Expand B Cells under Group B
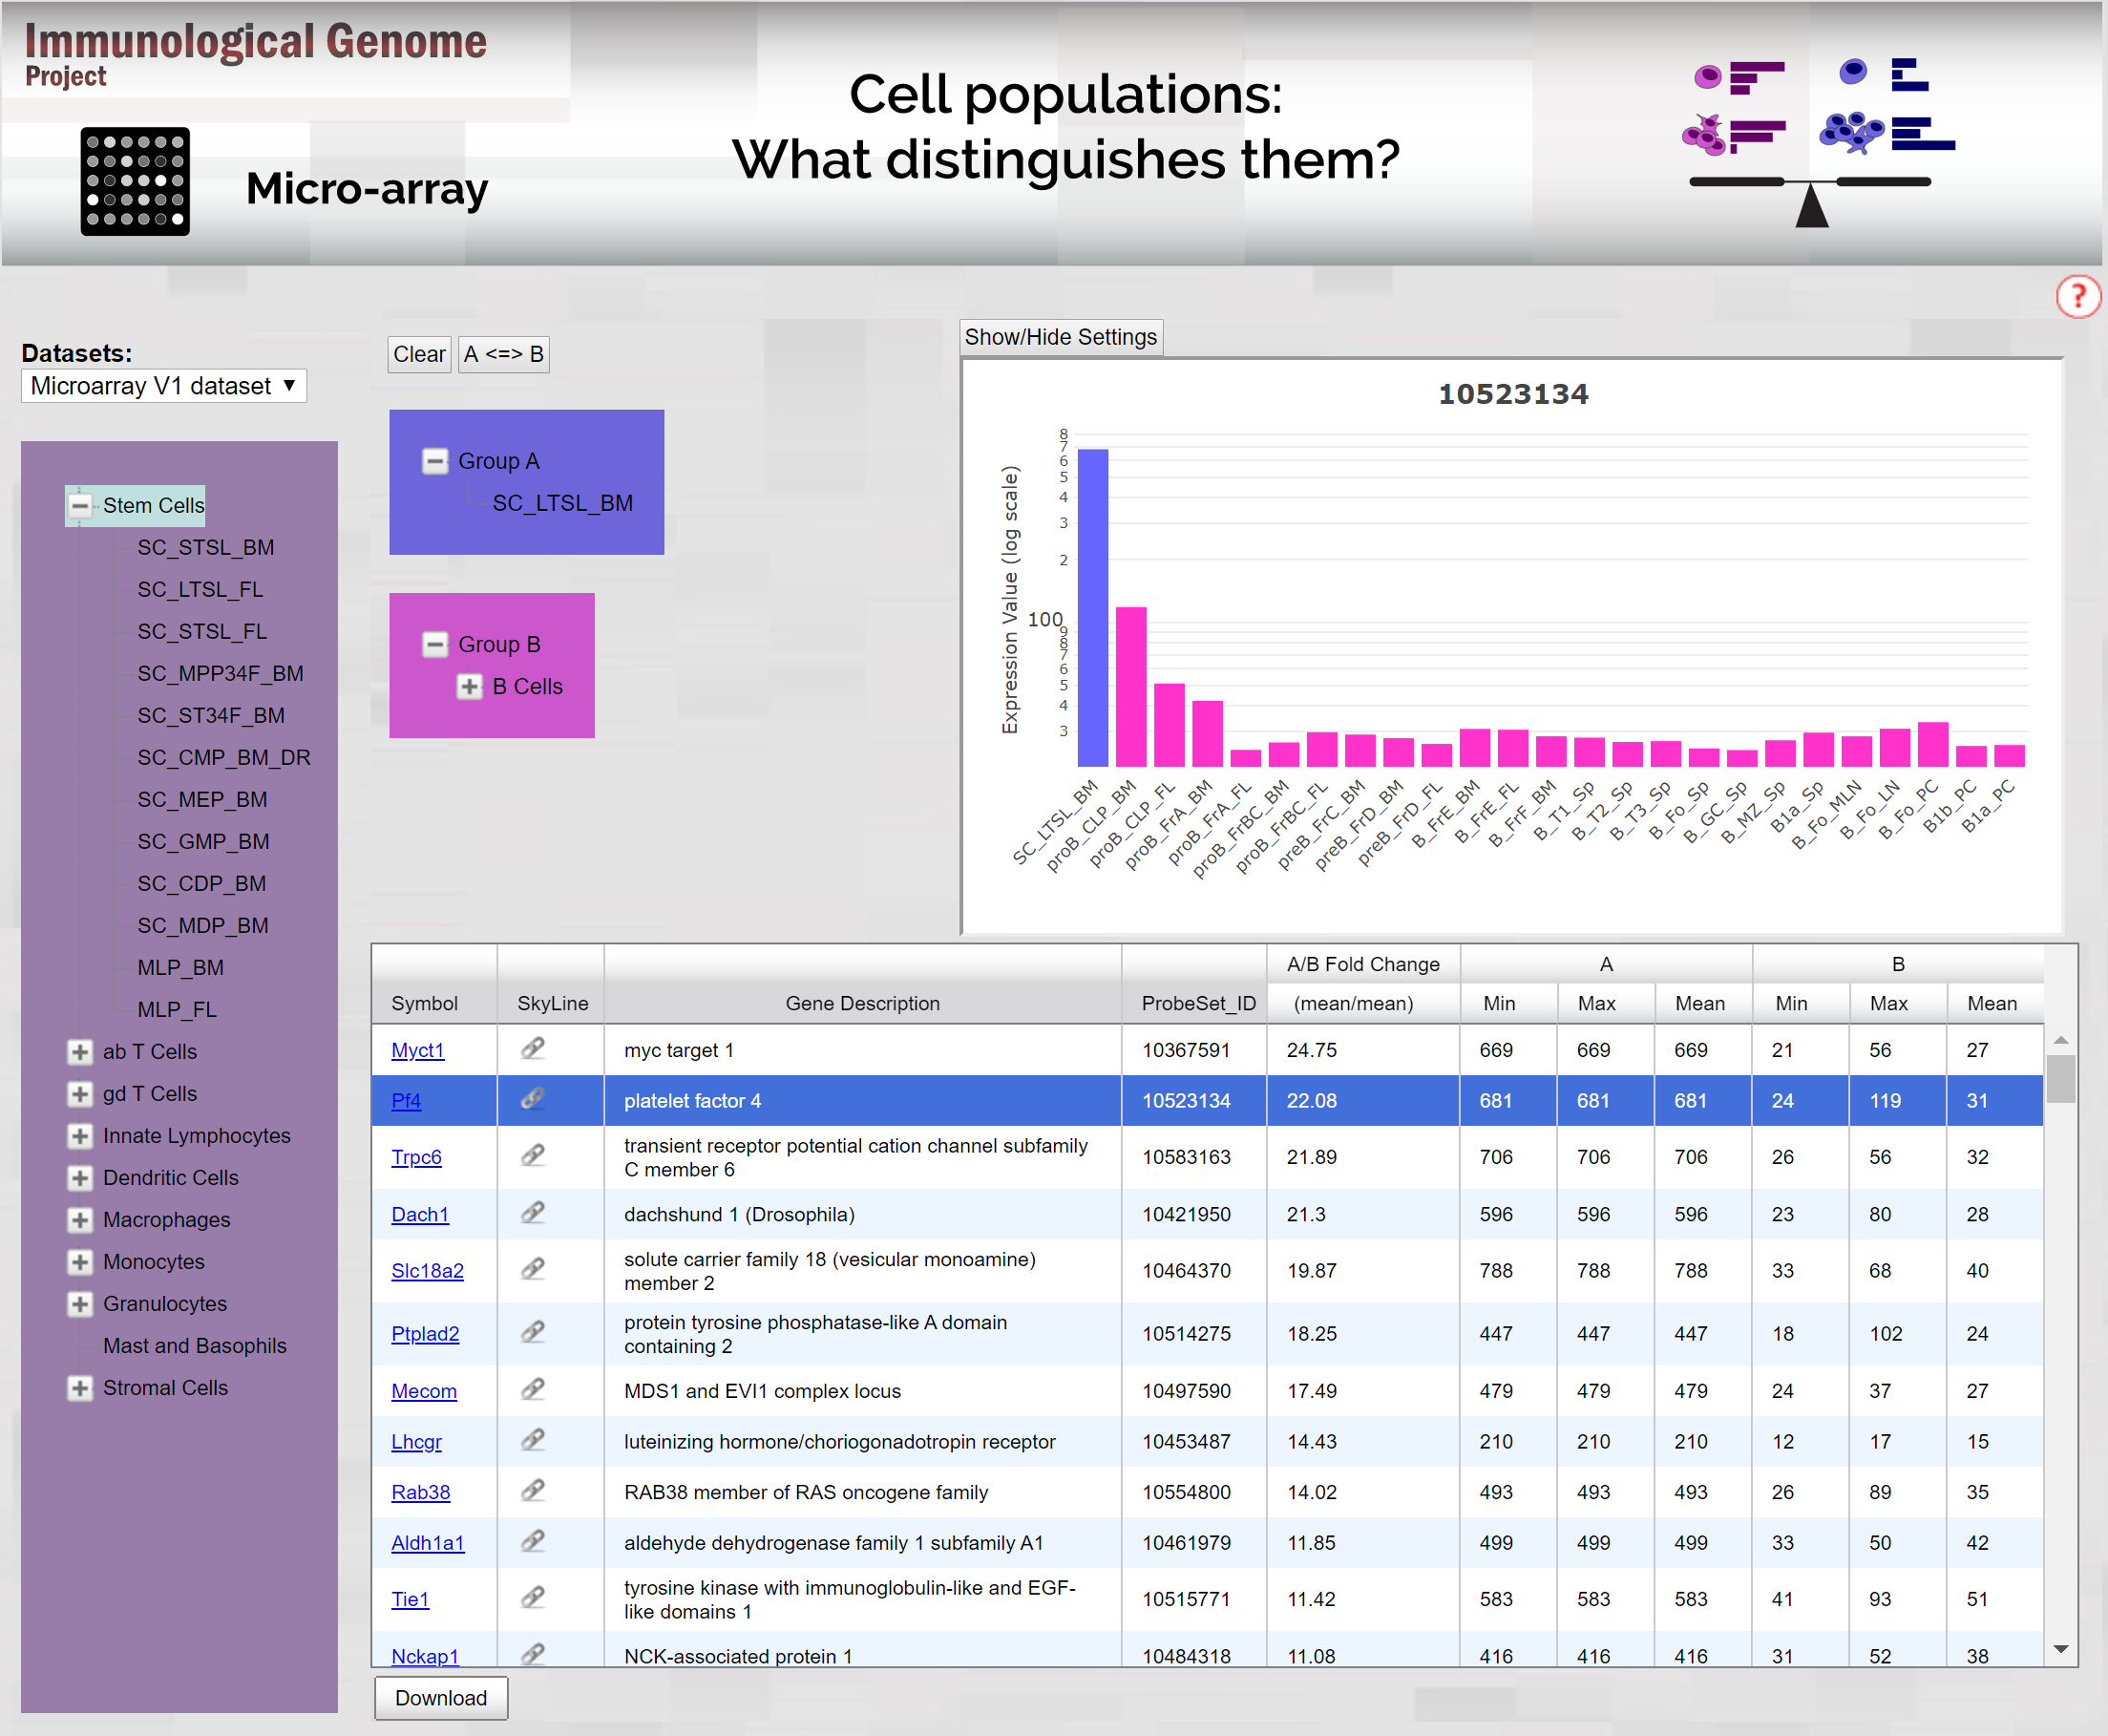 [470, 686]
